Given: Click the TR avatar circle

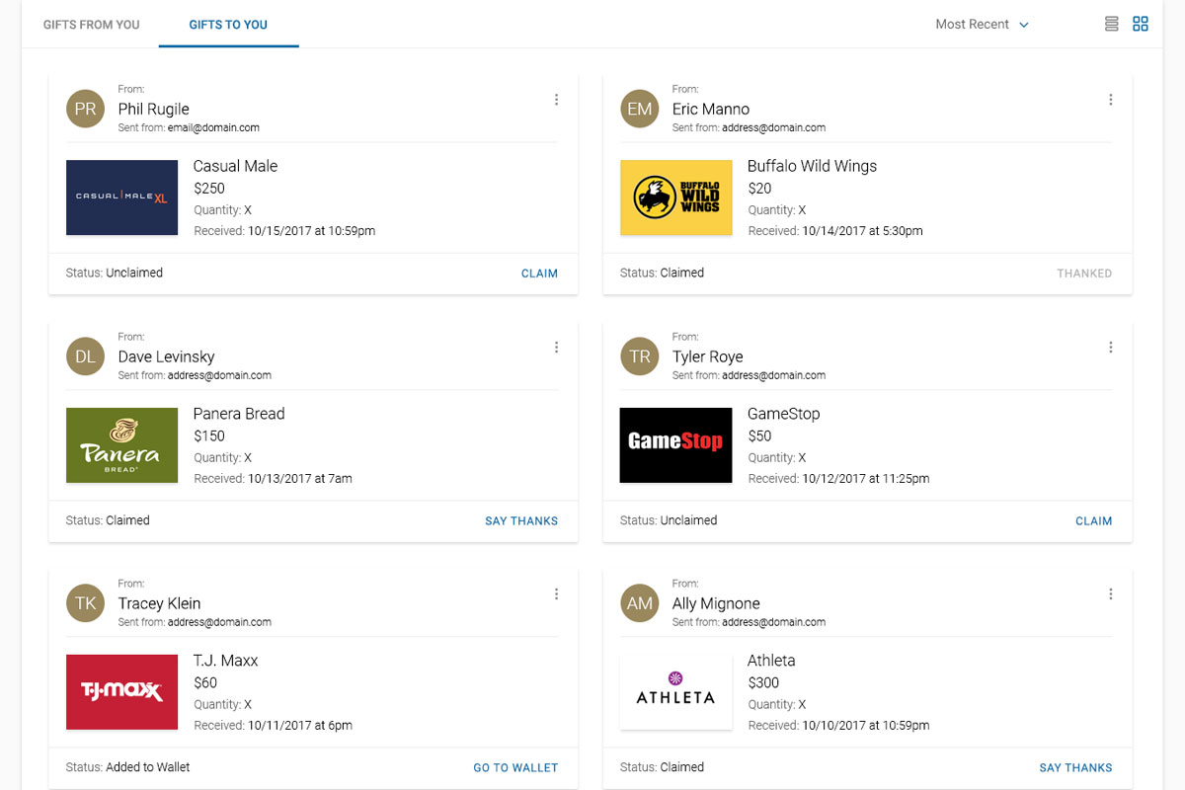Looking at the screenshot, I should (x=640, y=355).
